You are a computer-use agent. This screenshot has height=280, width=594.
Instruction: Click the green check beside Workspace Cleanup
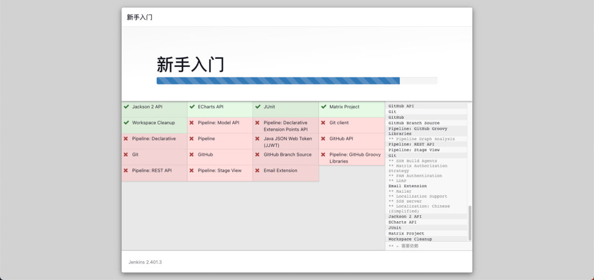coord(126,122)
